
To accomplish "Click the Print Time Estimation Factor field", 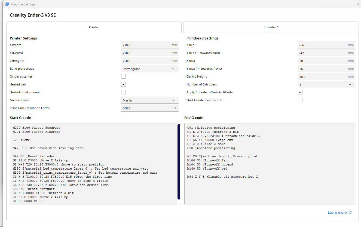I will click(150, 108).
